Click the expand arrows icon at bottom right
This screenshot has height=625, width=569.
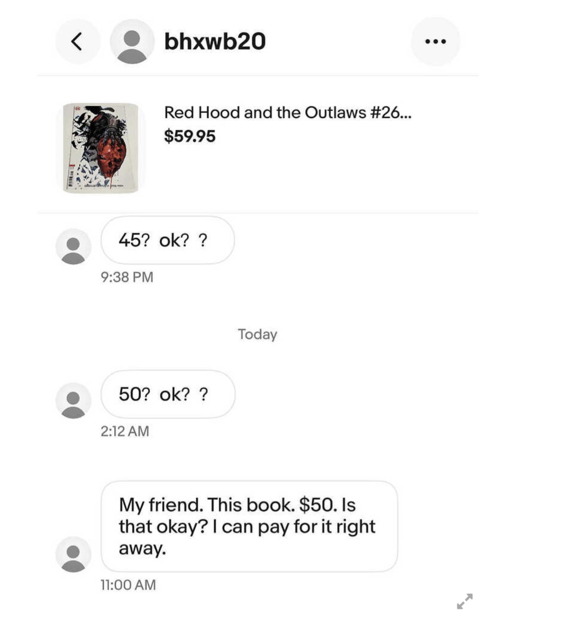click(465, 601)
